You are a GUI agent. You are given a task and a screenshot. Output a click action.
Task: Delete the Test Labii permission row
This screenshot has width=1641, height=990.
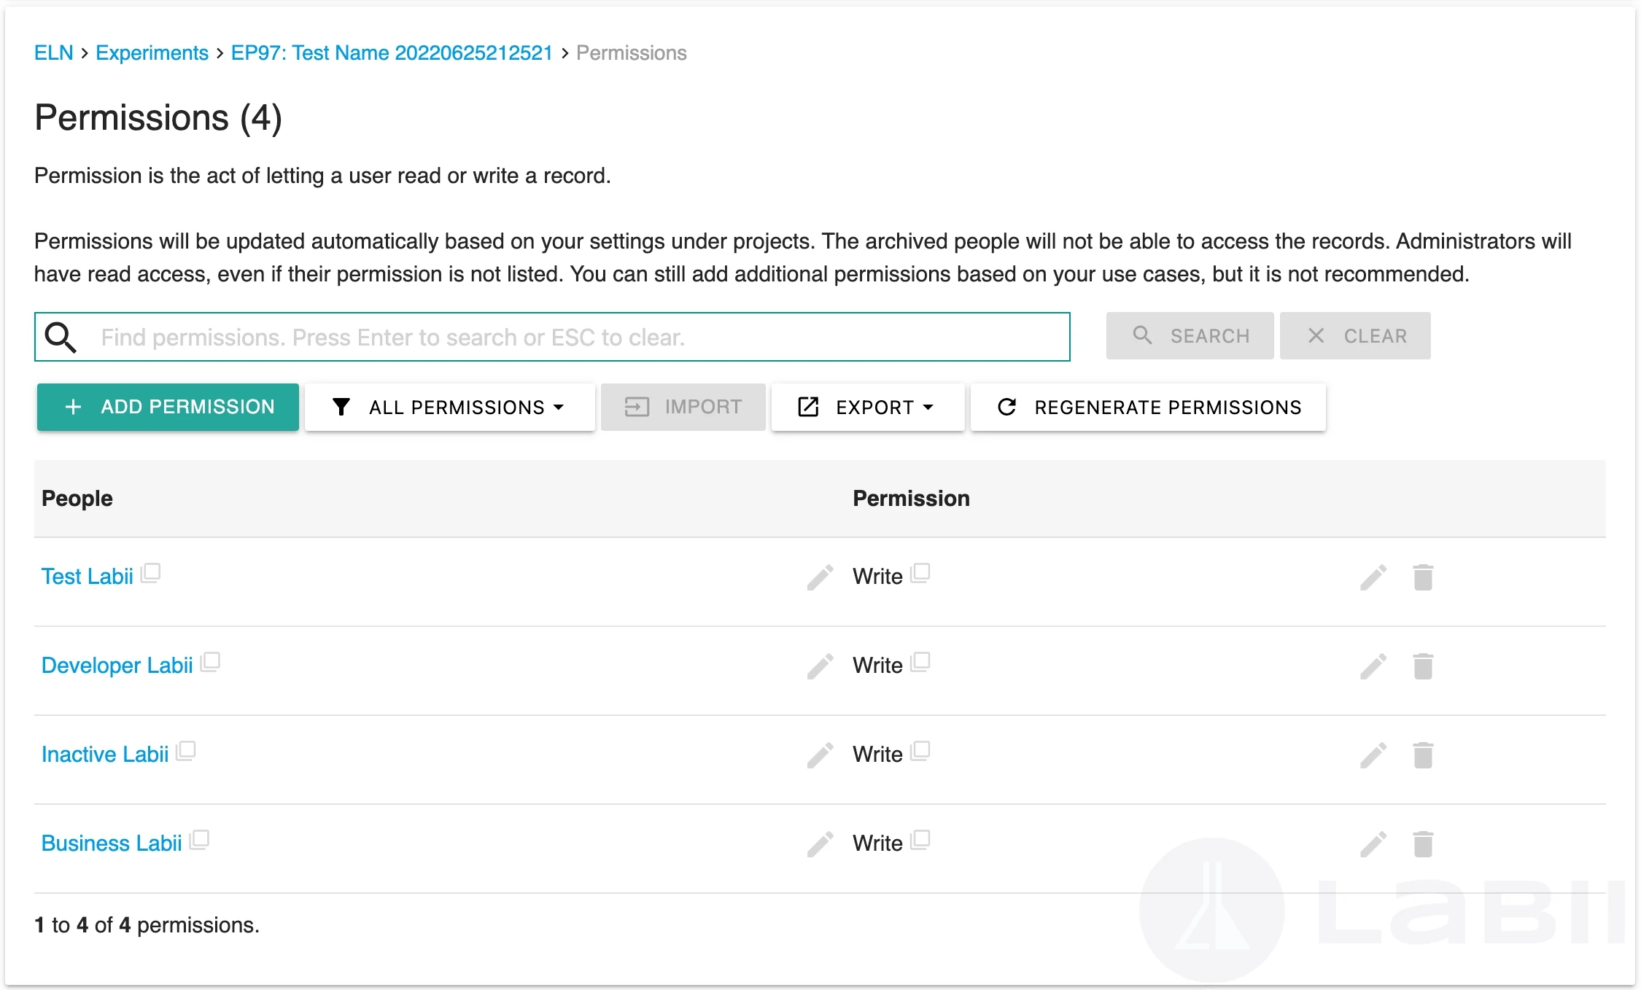point(1422,577)
